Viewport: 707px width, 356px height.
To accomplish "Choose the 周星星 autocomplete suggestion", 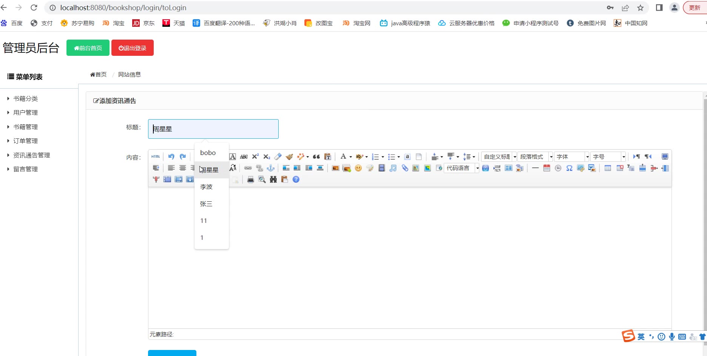I will pos(211,170).
